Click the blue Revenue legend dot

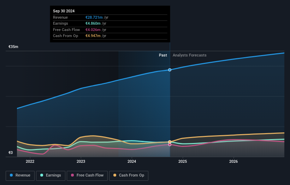[x=11, y=175]
